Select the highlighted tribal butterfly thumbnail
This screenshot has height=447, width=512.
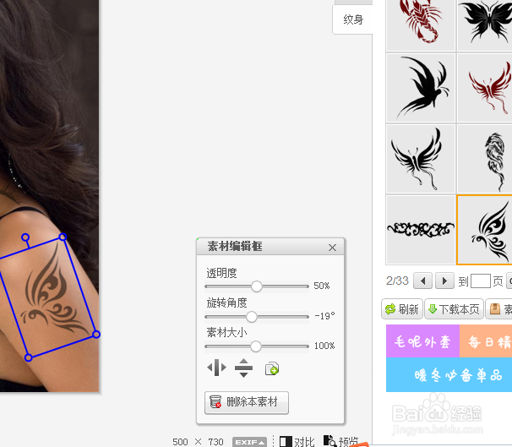click(x=485, y=230)
